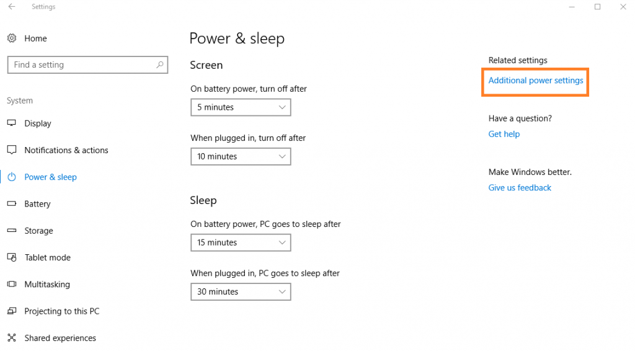Open the Projecting to this PC section
This screenshot has height=351, width=635.
(61, 311)
